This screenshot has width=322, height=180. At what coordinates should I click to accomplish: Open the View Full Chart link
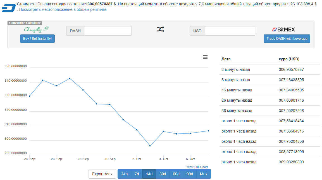click(197, 167)
